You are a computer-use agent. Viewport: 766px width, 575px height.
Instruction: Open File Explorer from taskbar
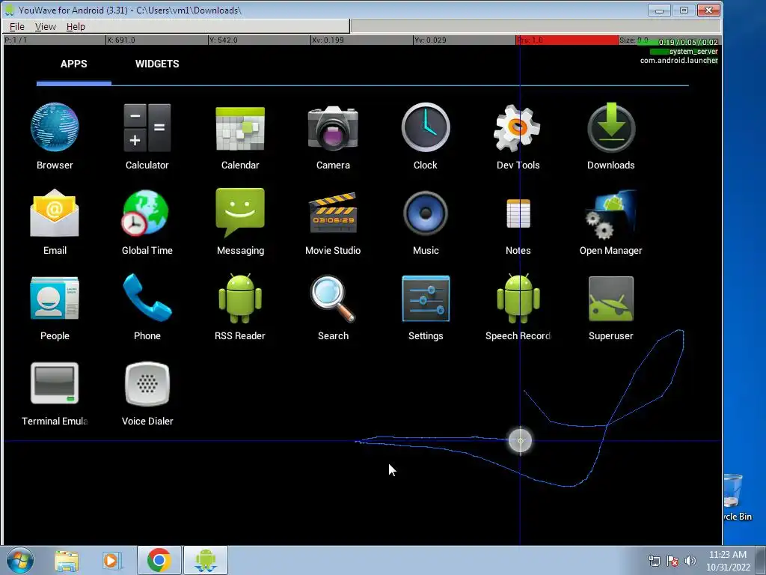[67, 560]
